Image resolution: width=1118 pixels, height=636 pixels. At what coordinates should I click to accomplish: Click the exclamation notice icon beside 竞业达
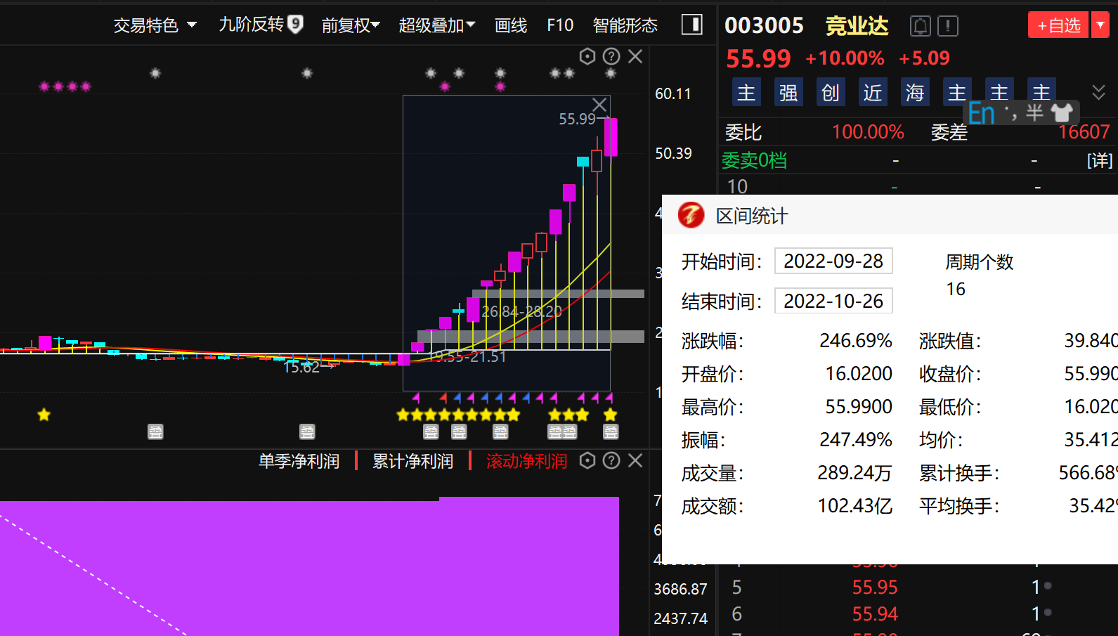948,27
